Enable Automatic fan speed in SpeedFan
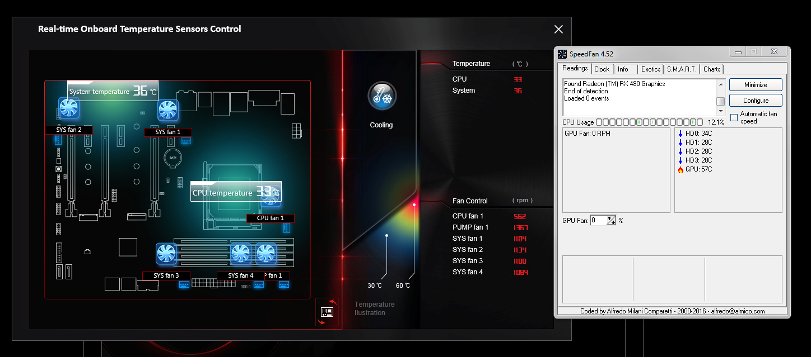 (x=734, y=118)
